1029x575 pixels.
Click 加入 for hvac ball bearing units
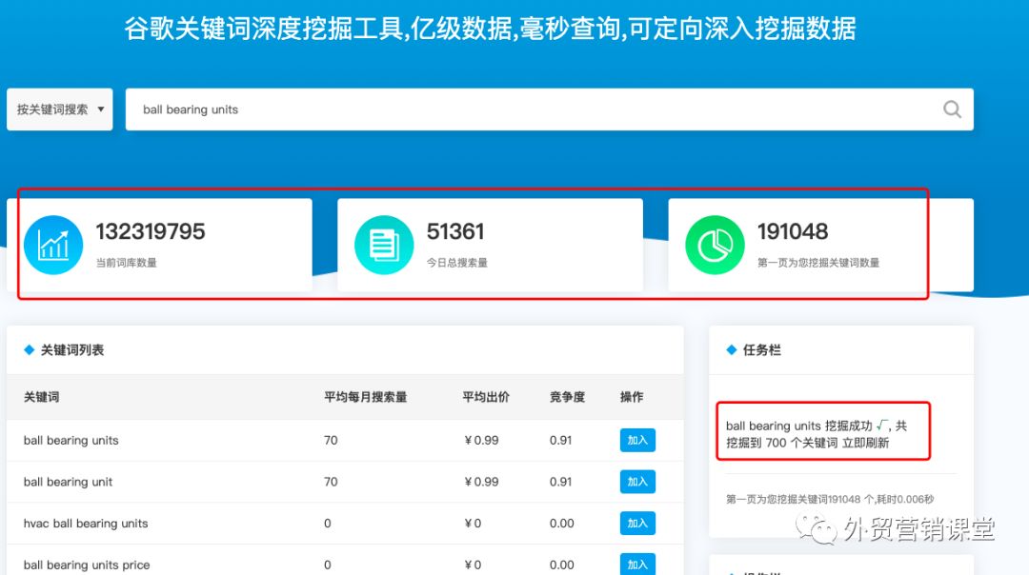tap(636, 523)
